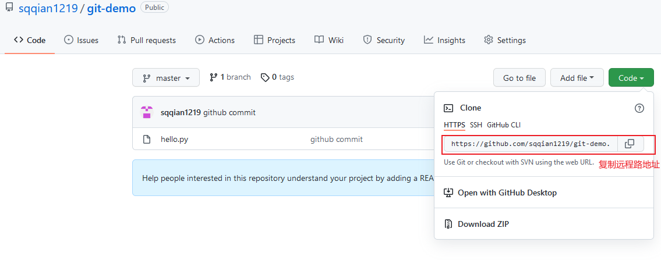
Task: Switch to Pull requests tab
Action: (x=147, y=40)
